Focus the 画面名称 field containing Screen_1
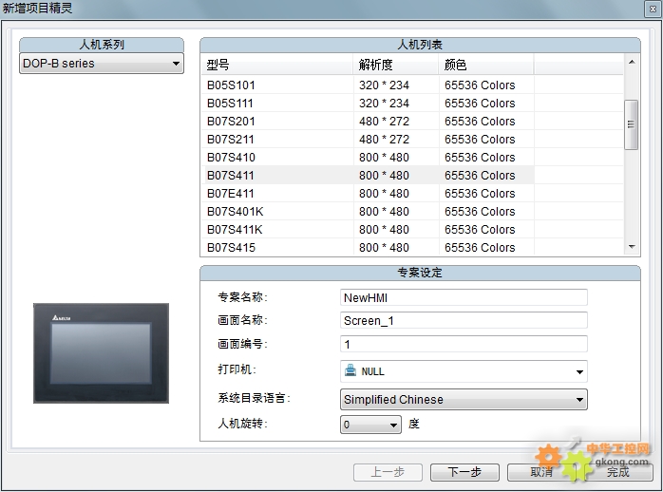 (464, 320)
